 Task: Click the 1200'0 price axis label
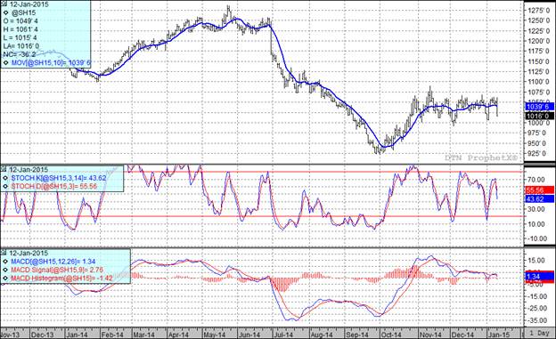[538, 41]
